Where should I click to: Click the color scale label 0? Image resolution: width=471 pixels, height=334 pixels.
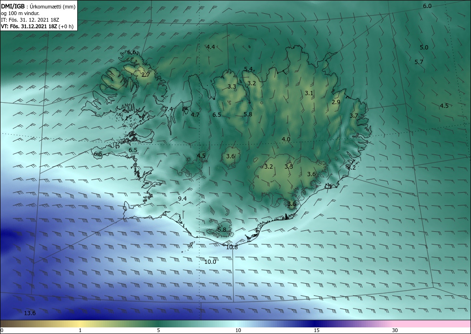tap(2, 330)
